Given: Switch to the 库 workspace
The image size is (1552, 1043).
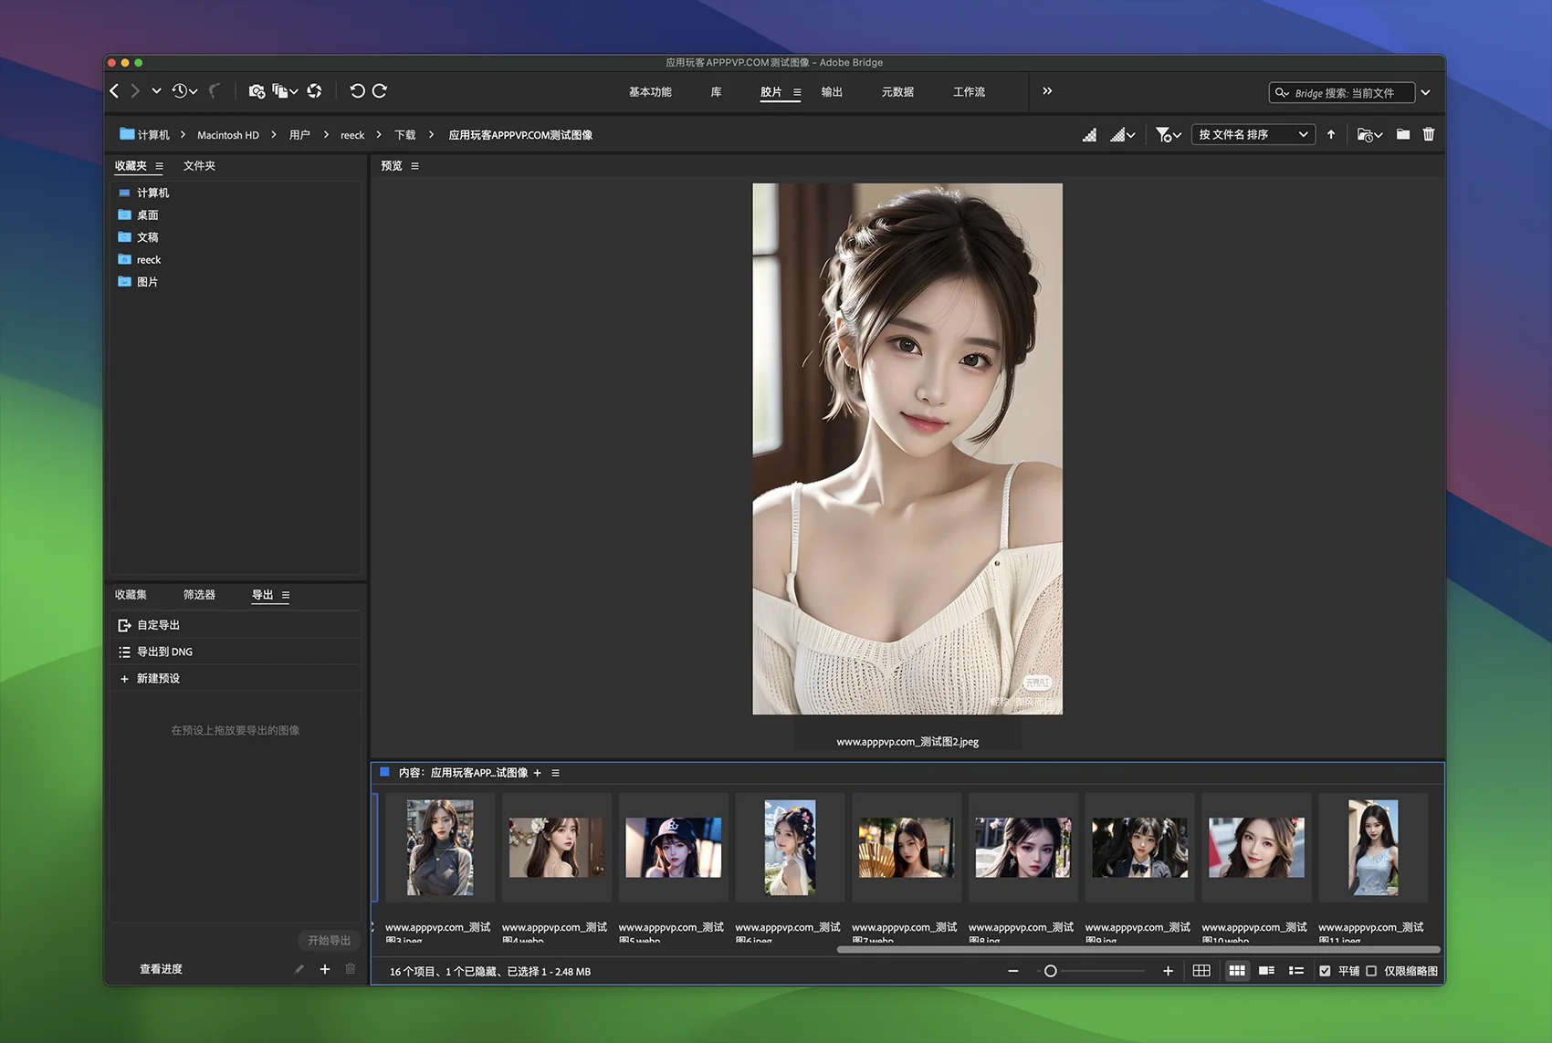Looking at the screenshot, I should point(717,92).
